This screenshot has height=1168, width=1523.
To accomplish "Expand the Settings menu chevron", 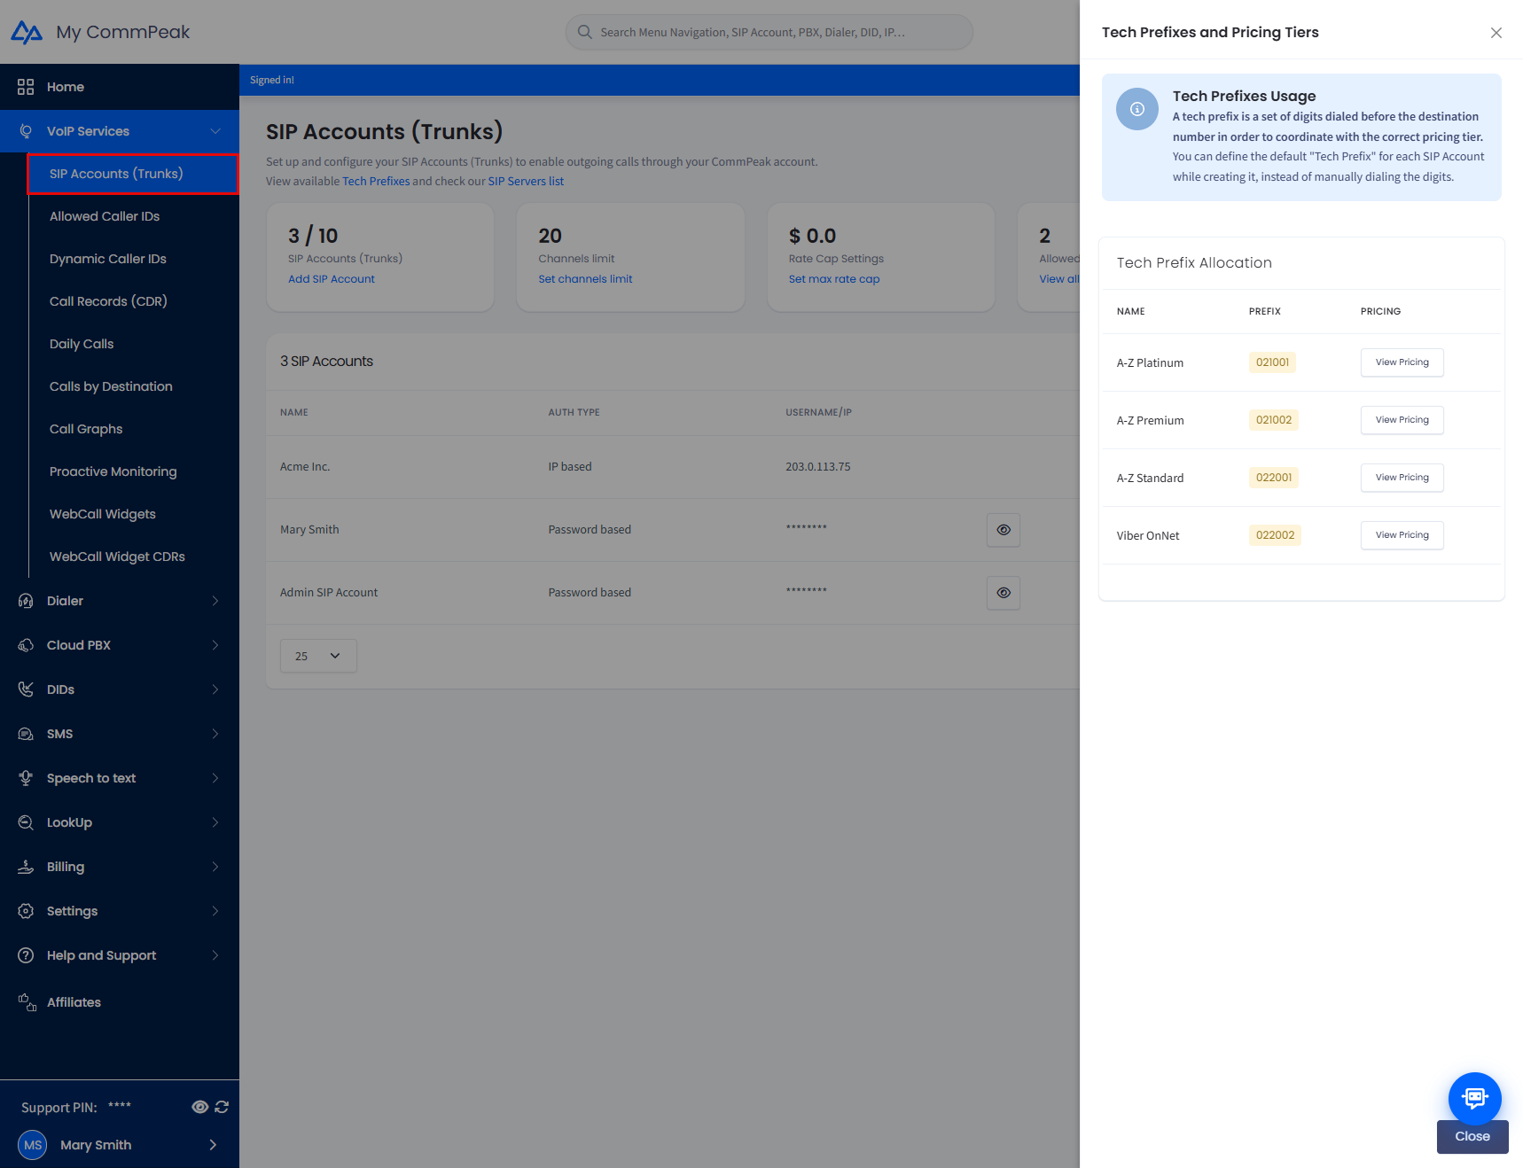I will pos(215,911).
